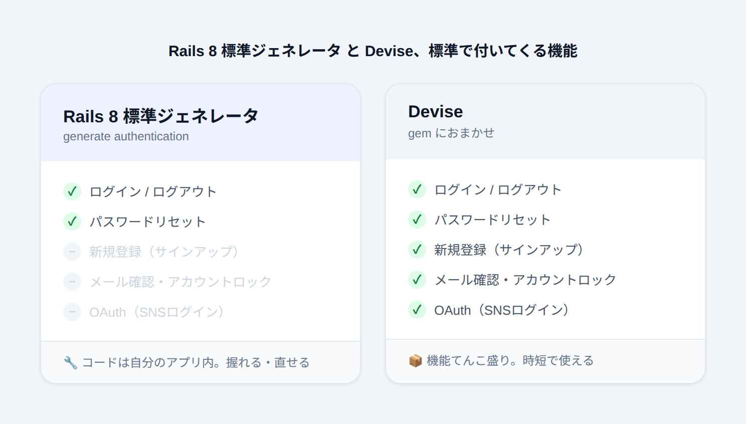Click the green check beside Devise OAuth
Viewport: 746px width, 424px height.
pyautogui.click(x=417, y=310)
